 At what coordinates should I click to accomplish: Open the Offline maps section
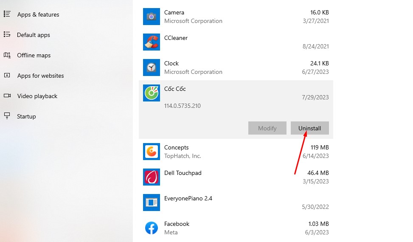coord(34,55)
